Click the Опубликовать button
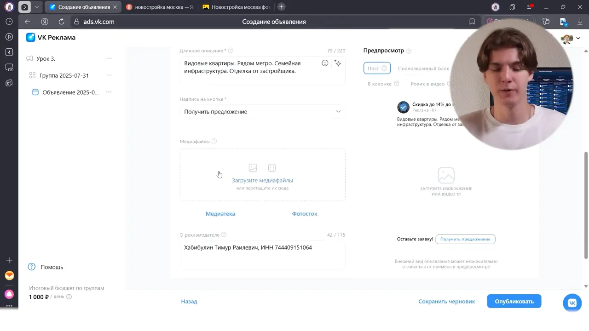 (x=514, y=301)
